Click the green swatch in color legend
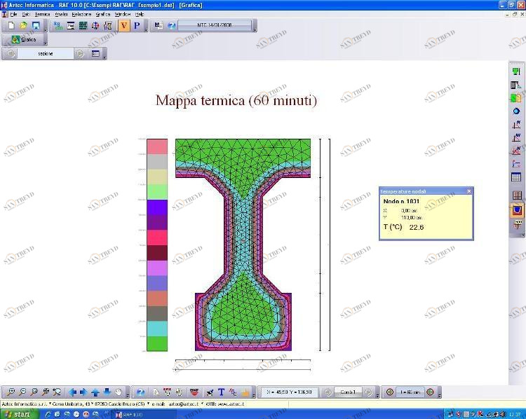The image size is (526, 419). [157, 343]
